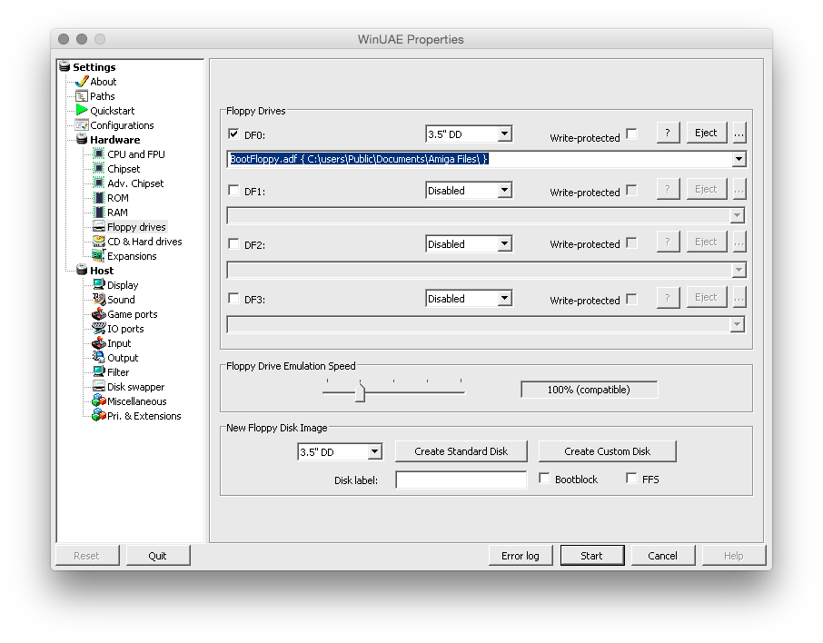This screenshot has width=823, height=643.
Task: Open the Error log
Action: click(521, 555)
